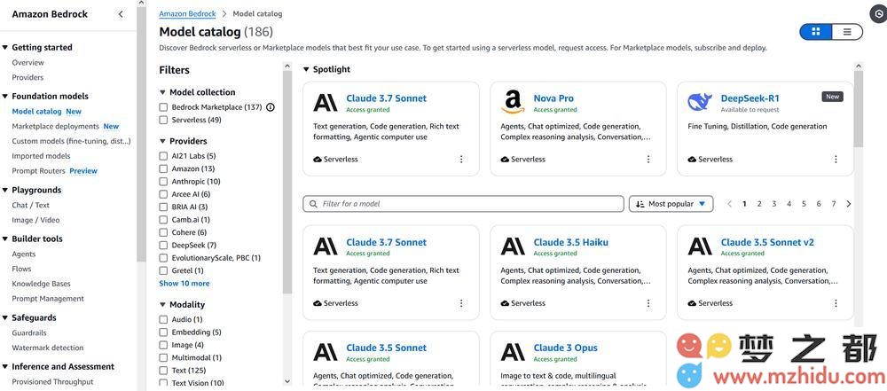The height and width of the screenshot is (391, 887).
Task: Go to page 3 of results
Action: [x=773, y=204]
